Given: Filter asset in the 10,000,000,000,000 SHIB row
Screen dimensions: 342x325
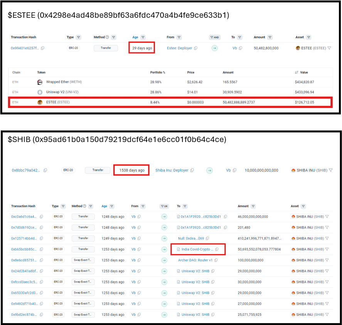Looking at the screenshot, I should coord(331,170).
